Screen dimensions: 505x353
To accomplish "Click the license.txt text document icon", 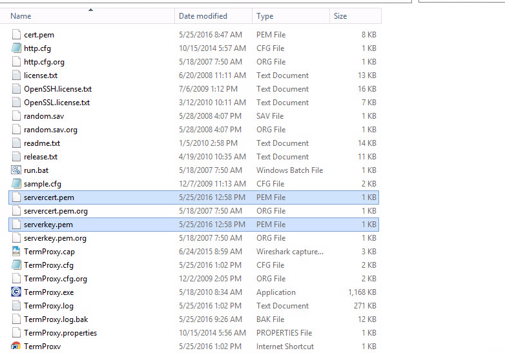I will tap(16, 76).
